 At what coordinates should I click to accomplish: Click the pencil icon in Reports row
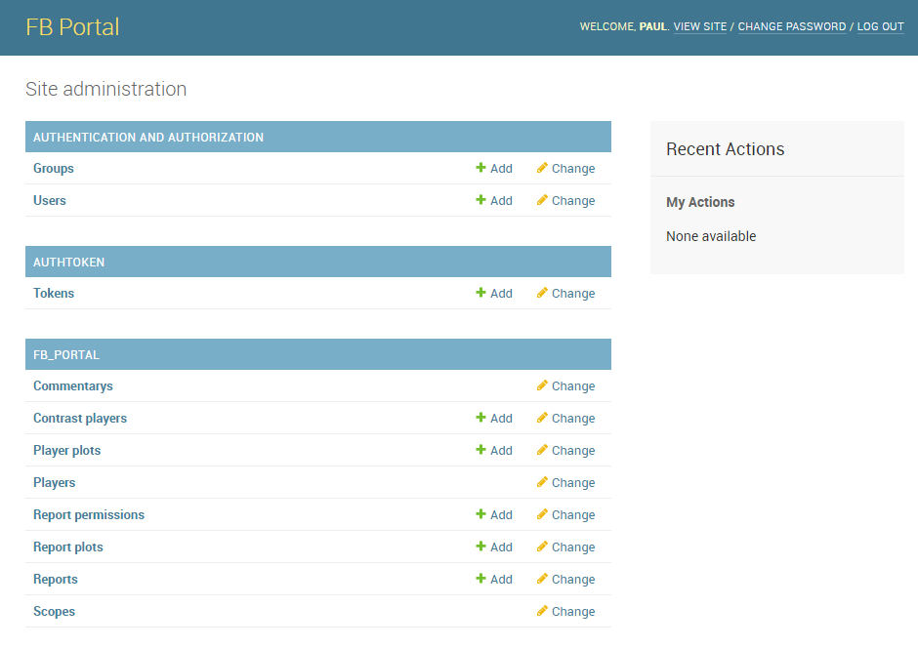542,579
